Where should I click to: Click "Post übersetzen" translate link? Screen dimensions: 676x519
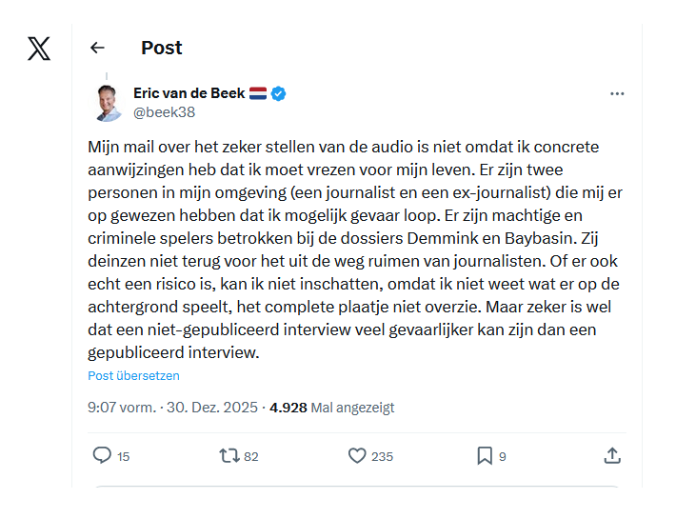133,375
